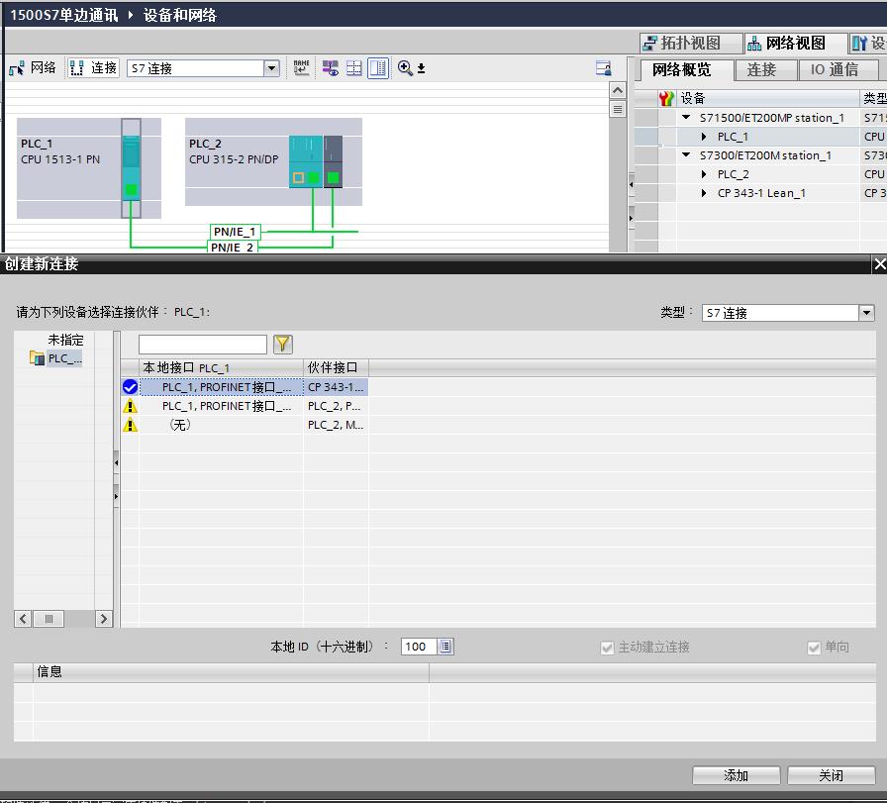Select 未指定 unspecified partner entry
The width and height of the screenshot is (887, 803).
pos(65,340)
